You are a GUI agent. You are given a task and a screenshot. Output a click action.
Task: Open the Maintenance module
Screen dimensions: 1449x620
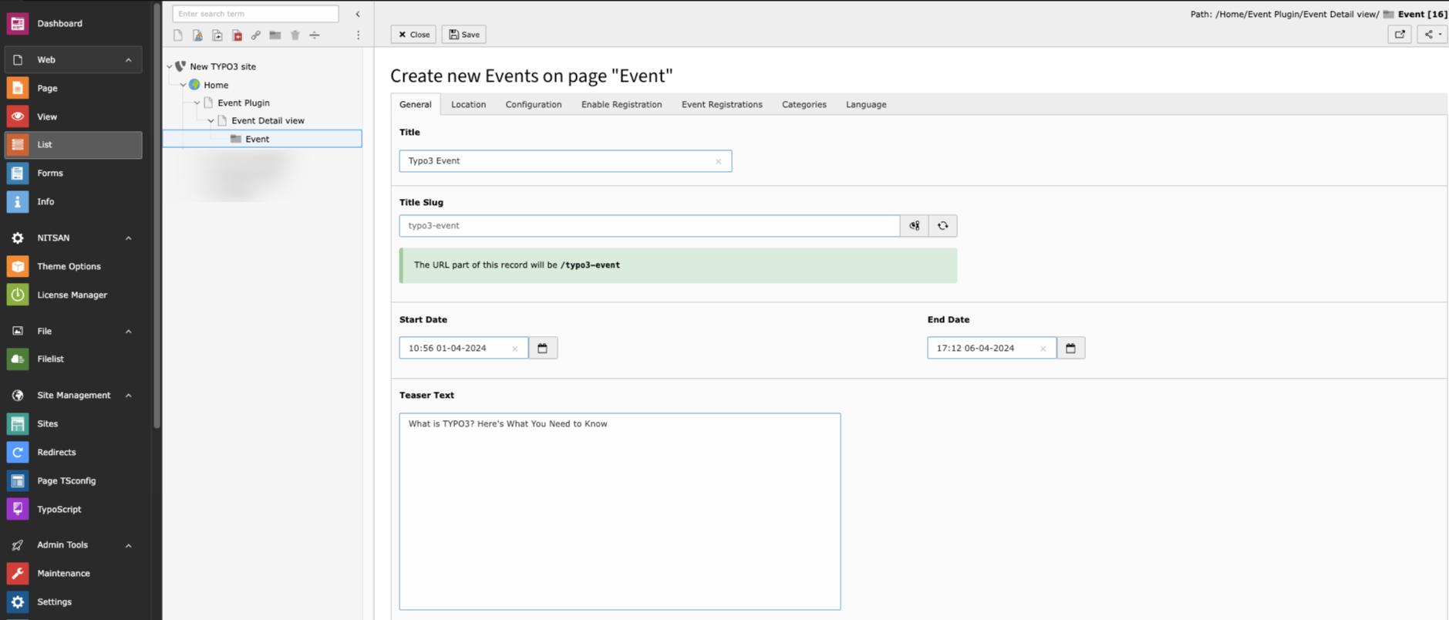73,574
